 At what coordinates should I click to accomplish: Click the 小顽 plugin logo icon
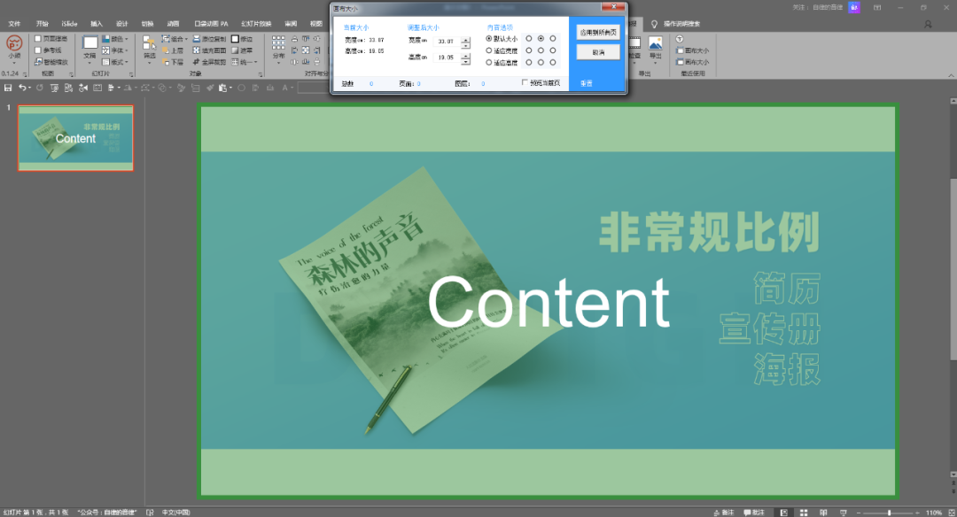click(x=14, y=43)
